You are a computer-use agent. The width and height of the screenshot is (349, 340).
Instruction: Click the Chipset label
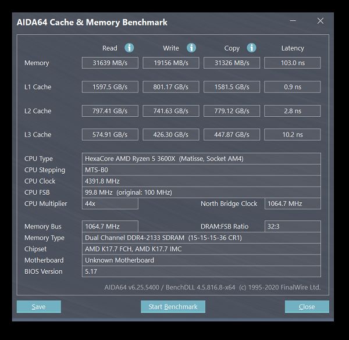(x=35, y=249)
